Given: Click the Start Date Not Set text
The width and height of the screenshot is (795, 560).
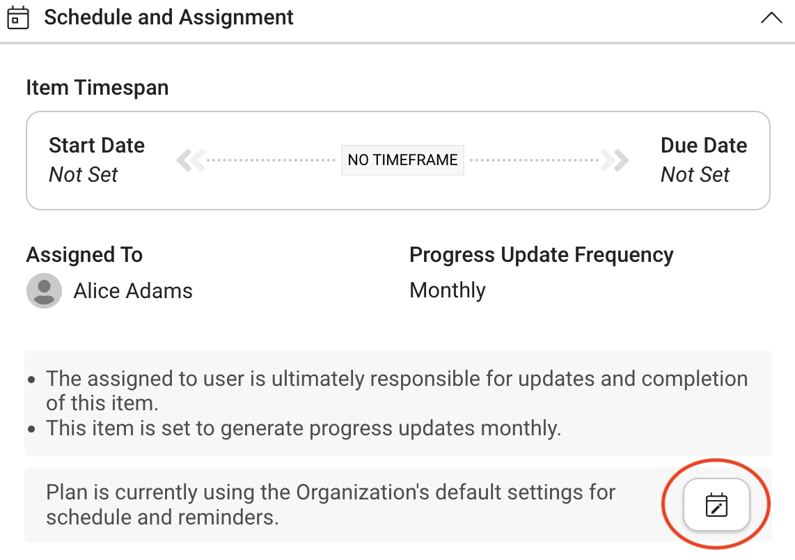Looking at the screenshot, I should pyautogui.click(x=84, y=175).
